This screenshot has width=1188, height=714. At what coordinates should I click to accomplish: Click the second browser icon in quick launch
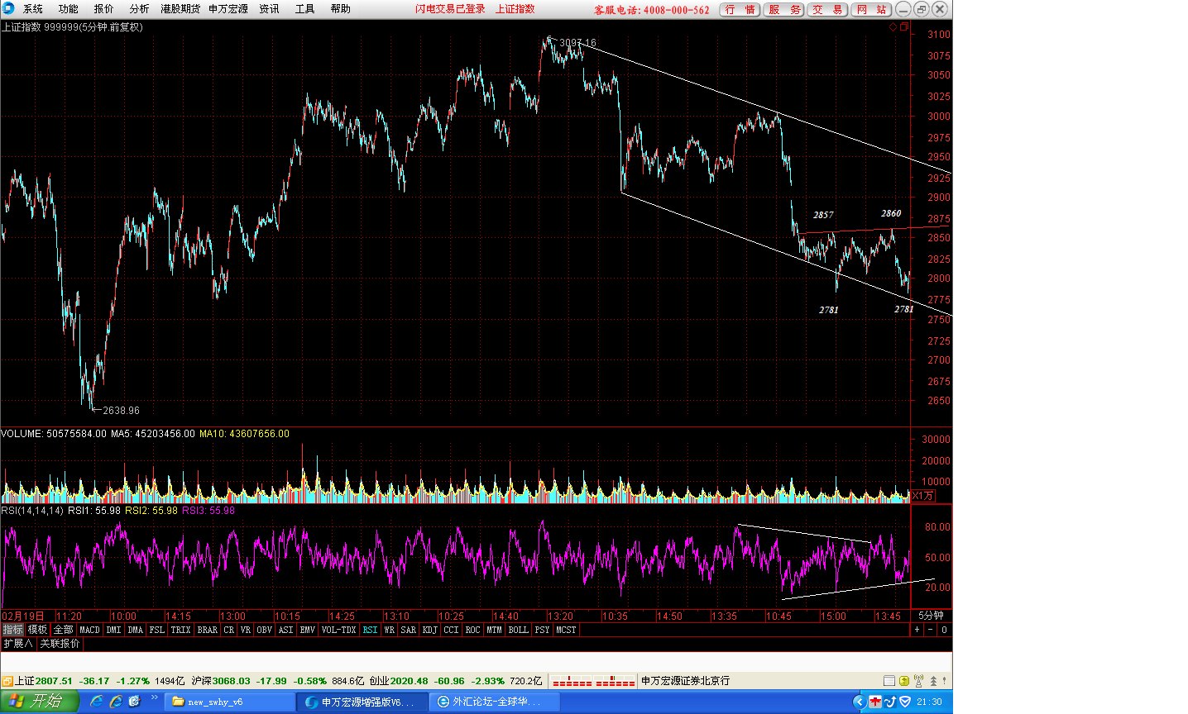[116, 702]
